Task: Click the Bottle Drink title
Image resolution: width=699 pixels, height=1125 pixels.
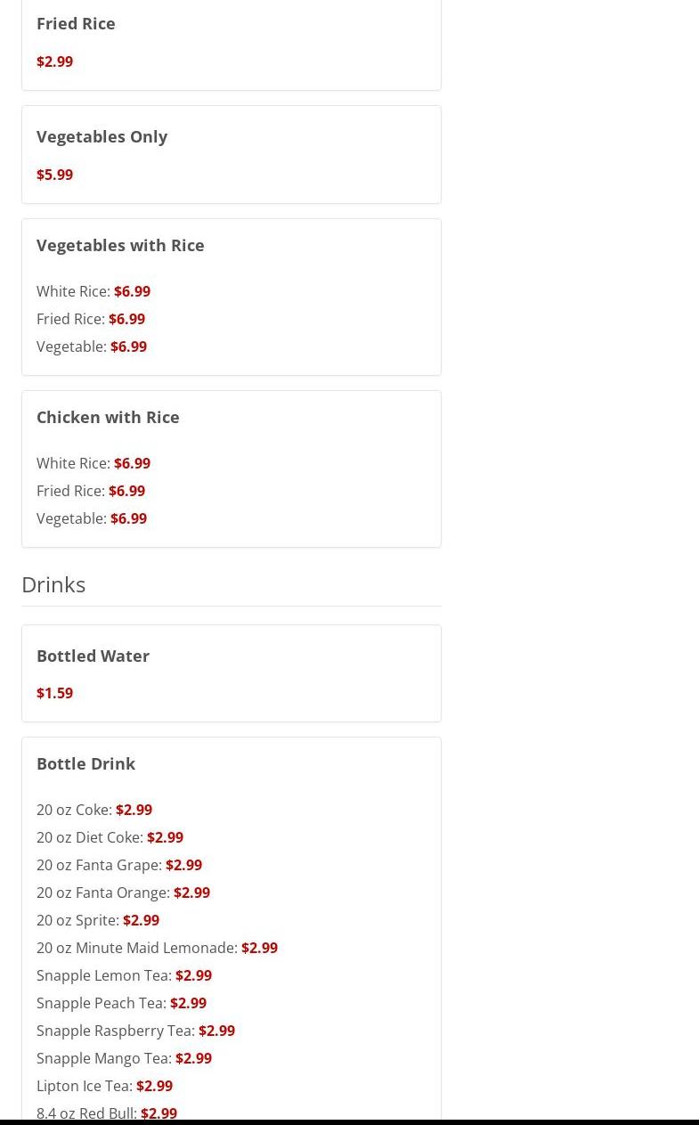Action: tap(85, 763)
